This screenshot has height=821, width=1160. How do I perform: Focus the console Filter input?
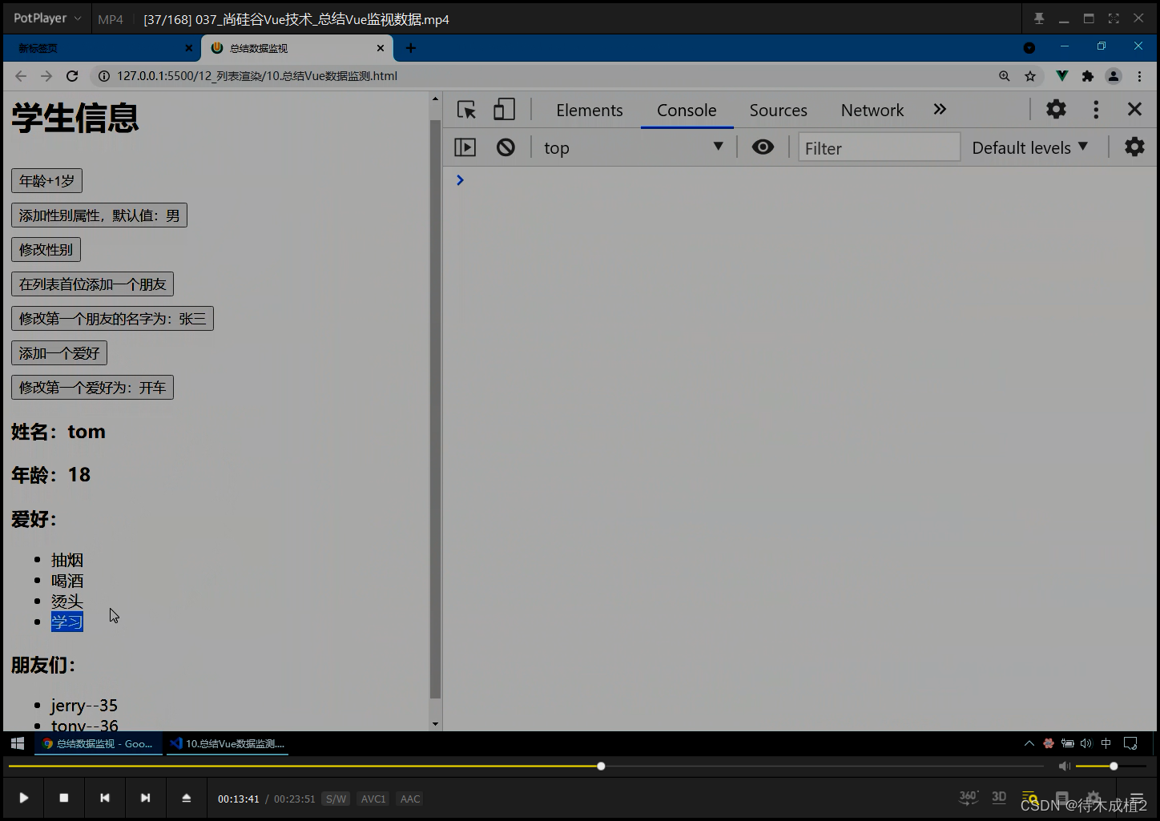(879, 147)
